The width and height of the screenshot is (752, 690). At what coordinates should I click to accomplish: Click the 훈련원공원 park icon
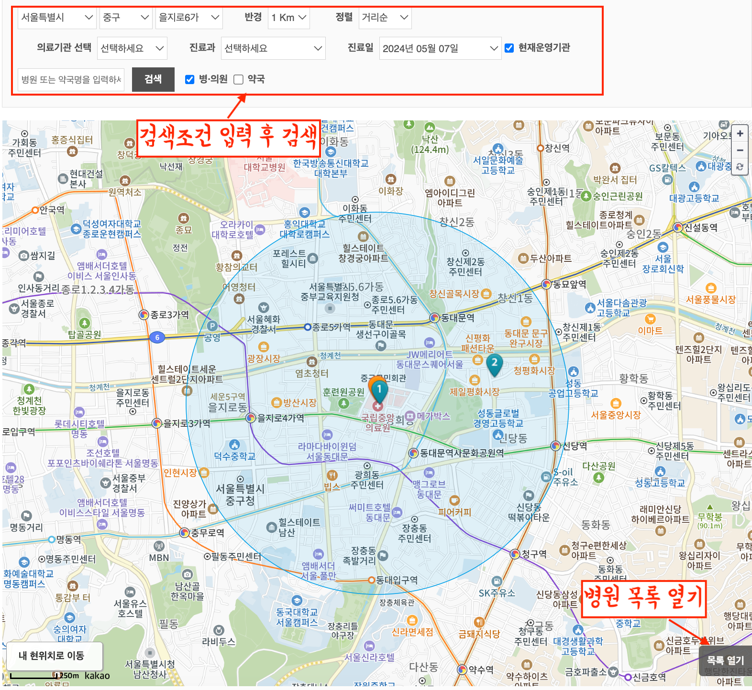(343, 403)
